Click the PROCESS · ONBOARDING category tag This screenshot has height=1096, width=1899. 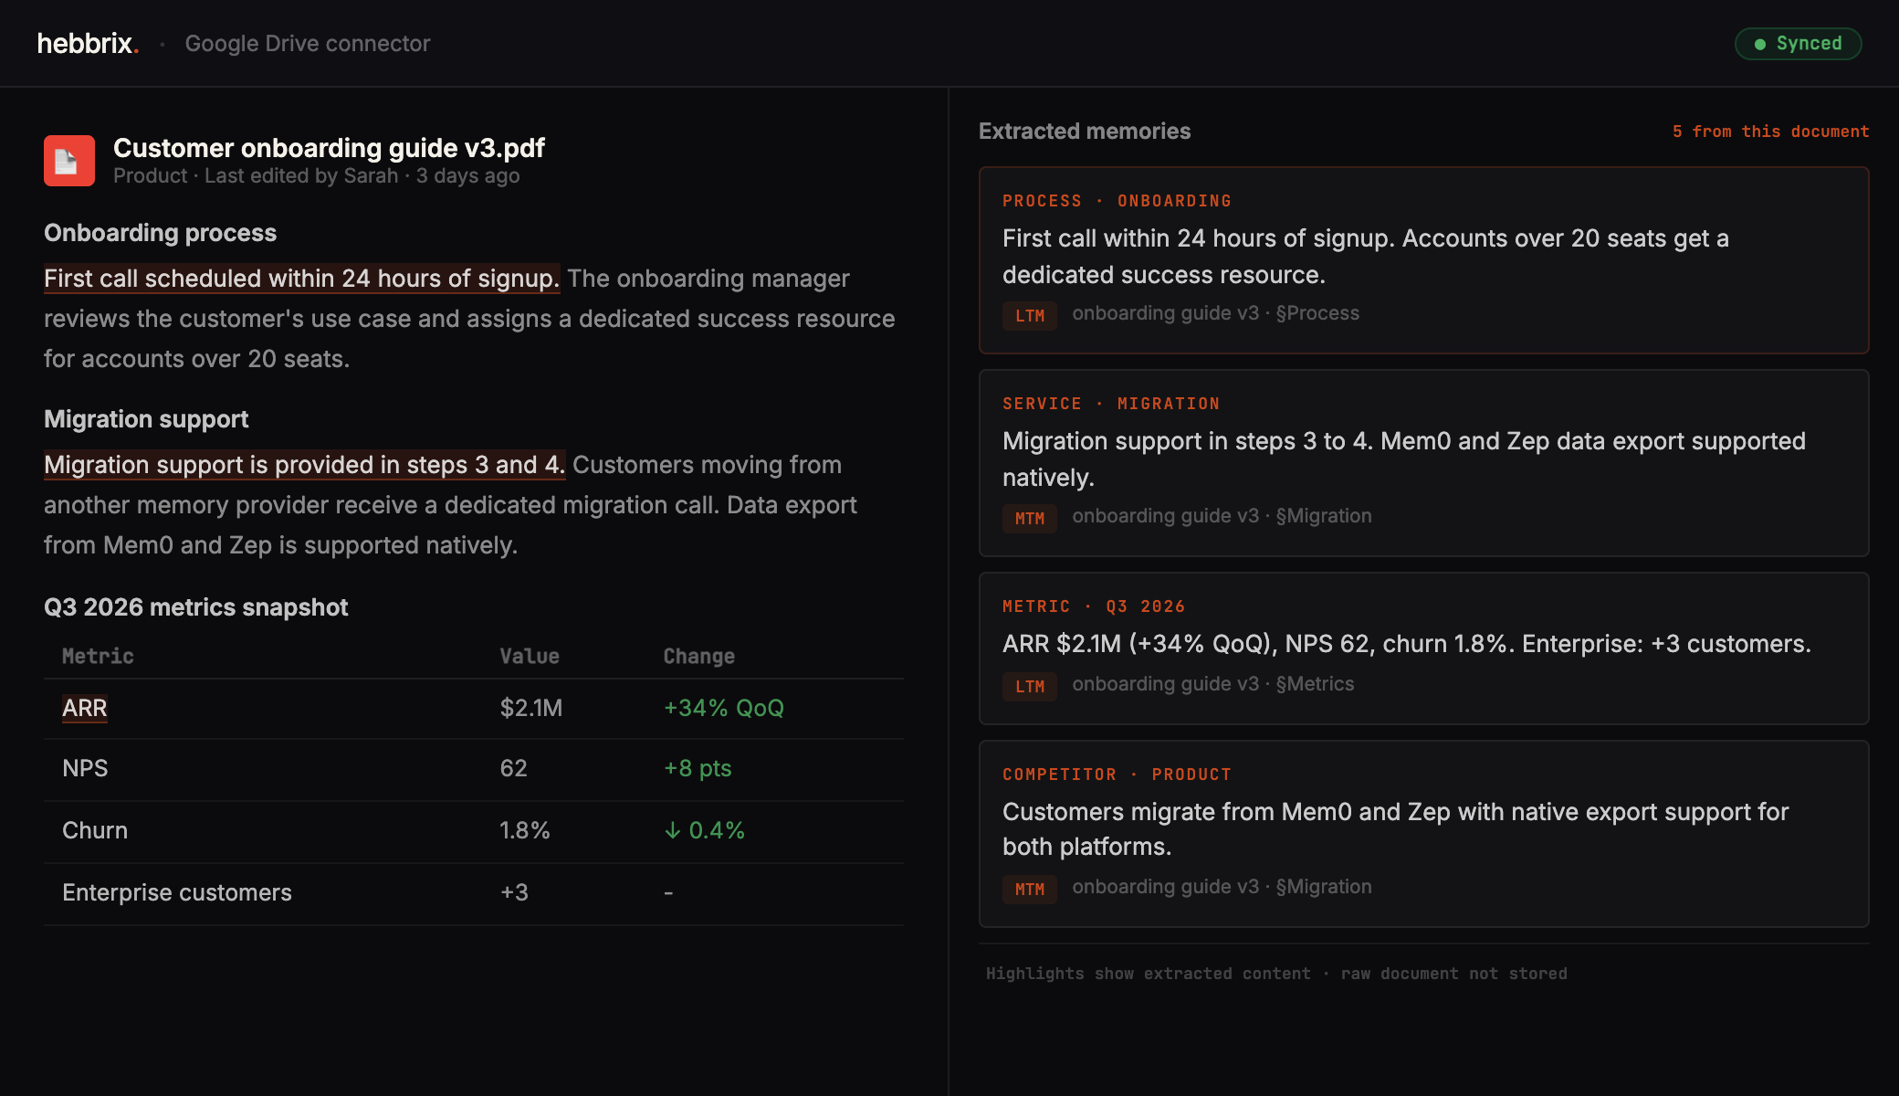click(x=1117, y=201)
